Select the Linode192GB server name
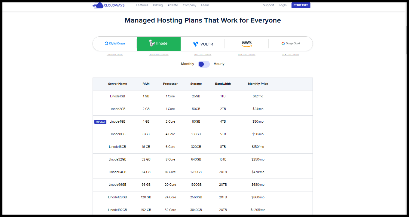The height and width of the screenshot is (217, 409). (x=118, y=210)
